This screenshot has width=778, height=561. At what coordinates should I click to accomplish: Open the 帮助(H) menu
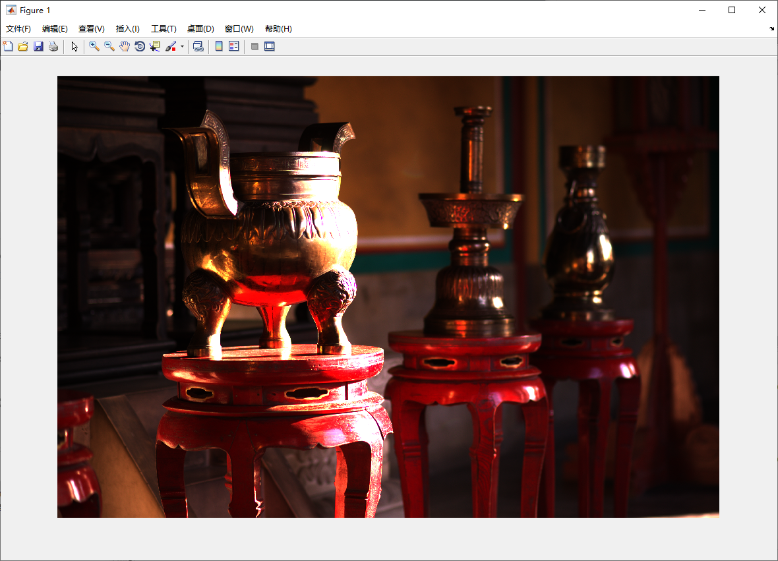pos(278,29)
